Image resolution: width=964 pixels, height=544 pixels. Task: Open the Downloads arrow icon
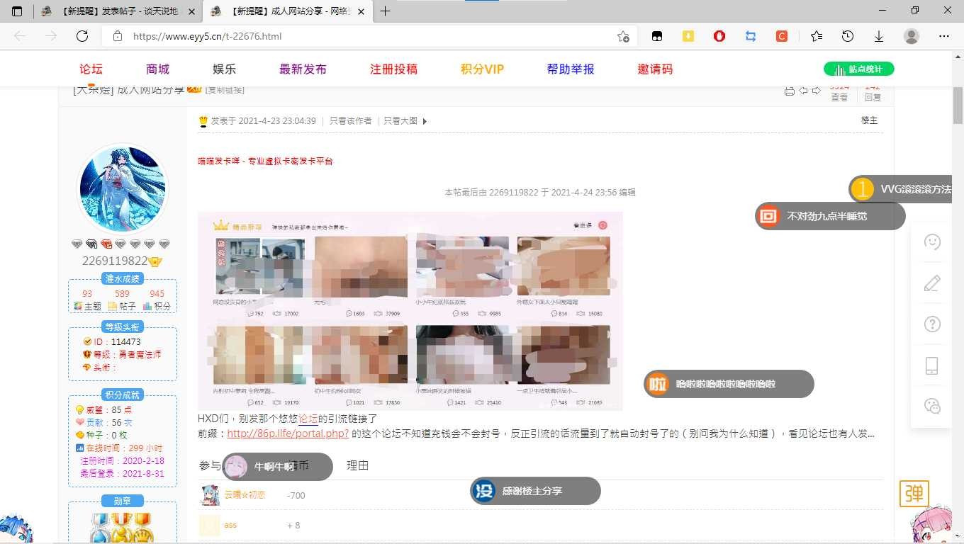click(x=879, y=36)
